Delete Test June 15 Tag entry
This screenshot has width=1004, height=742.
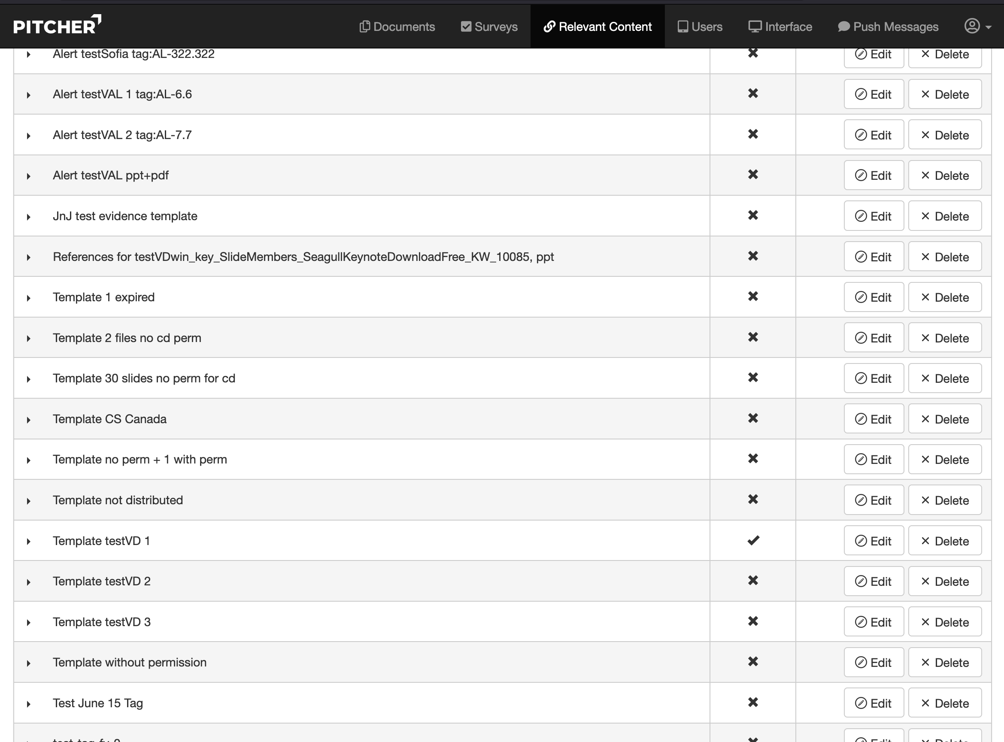coord(945,703)
